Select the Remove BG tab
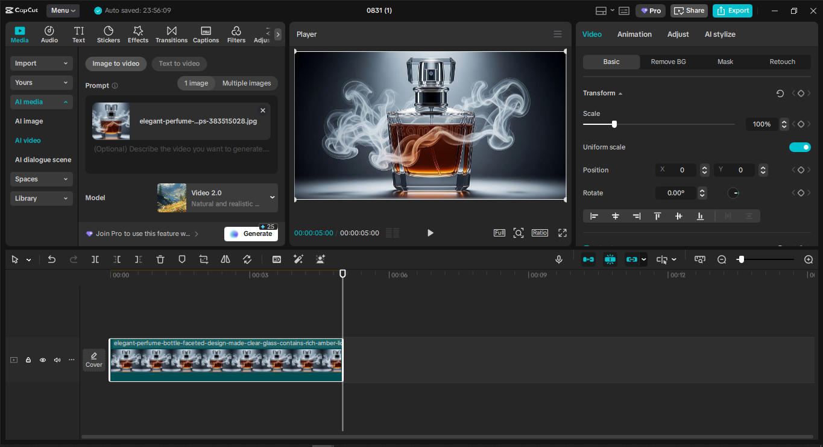Image resolution: width=823 pixels, height=447 pixels. tap(668, 62)
